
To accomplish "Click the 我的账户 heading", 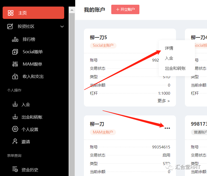I will (x=94, y=10).
